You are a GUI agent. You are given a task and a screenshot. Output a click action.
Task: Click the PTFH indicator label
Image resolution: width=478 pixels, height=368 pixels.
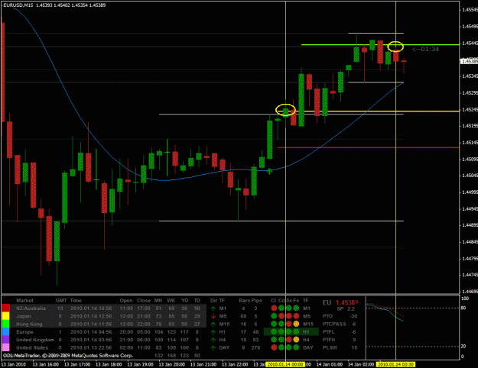tap(329, 340)
